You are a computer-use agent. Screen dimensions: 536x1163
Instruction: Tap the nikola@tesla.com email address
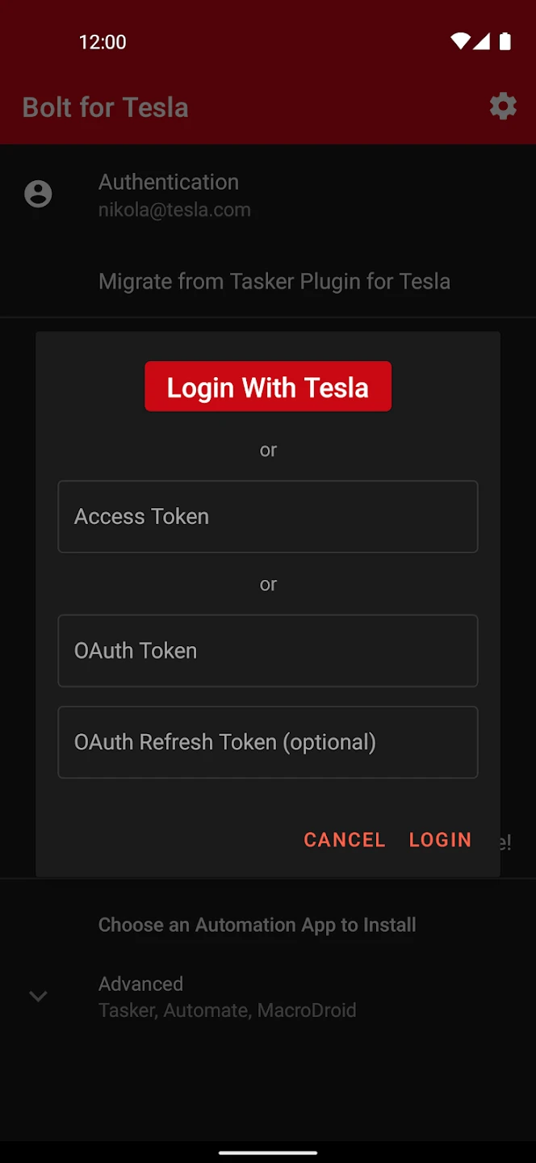pyautogui.click(x=174, y=210)
